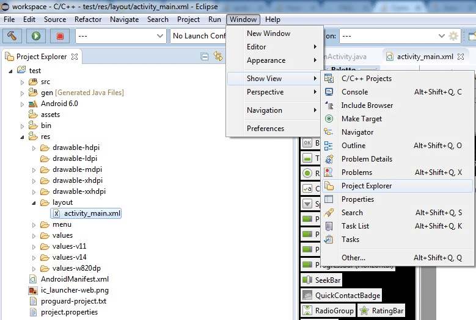
Task: Show the Task List view
Action: pyautogui.click(x=397, y=226)
